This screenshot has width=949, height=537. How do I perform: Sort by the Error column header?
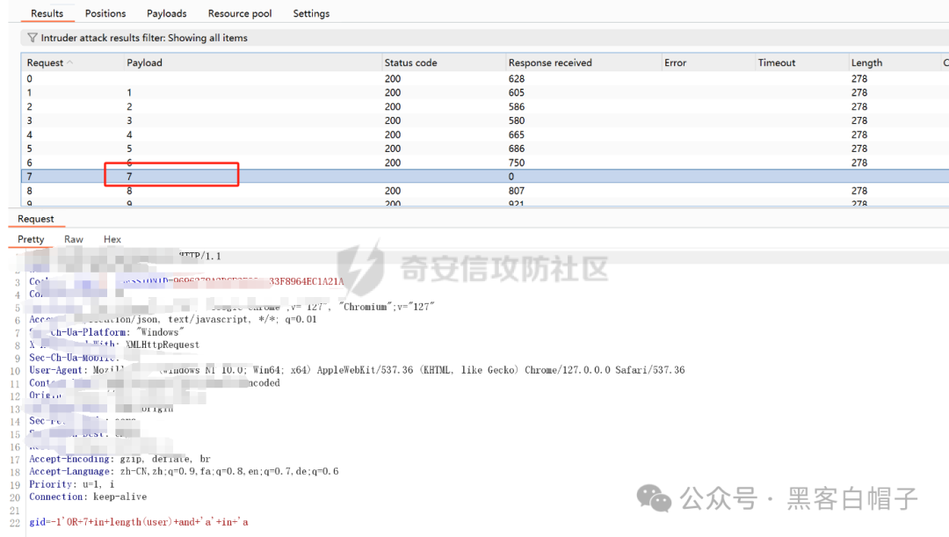[675, 62]
